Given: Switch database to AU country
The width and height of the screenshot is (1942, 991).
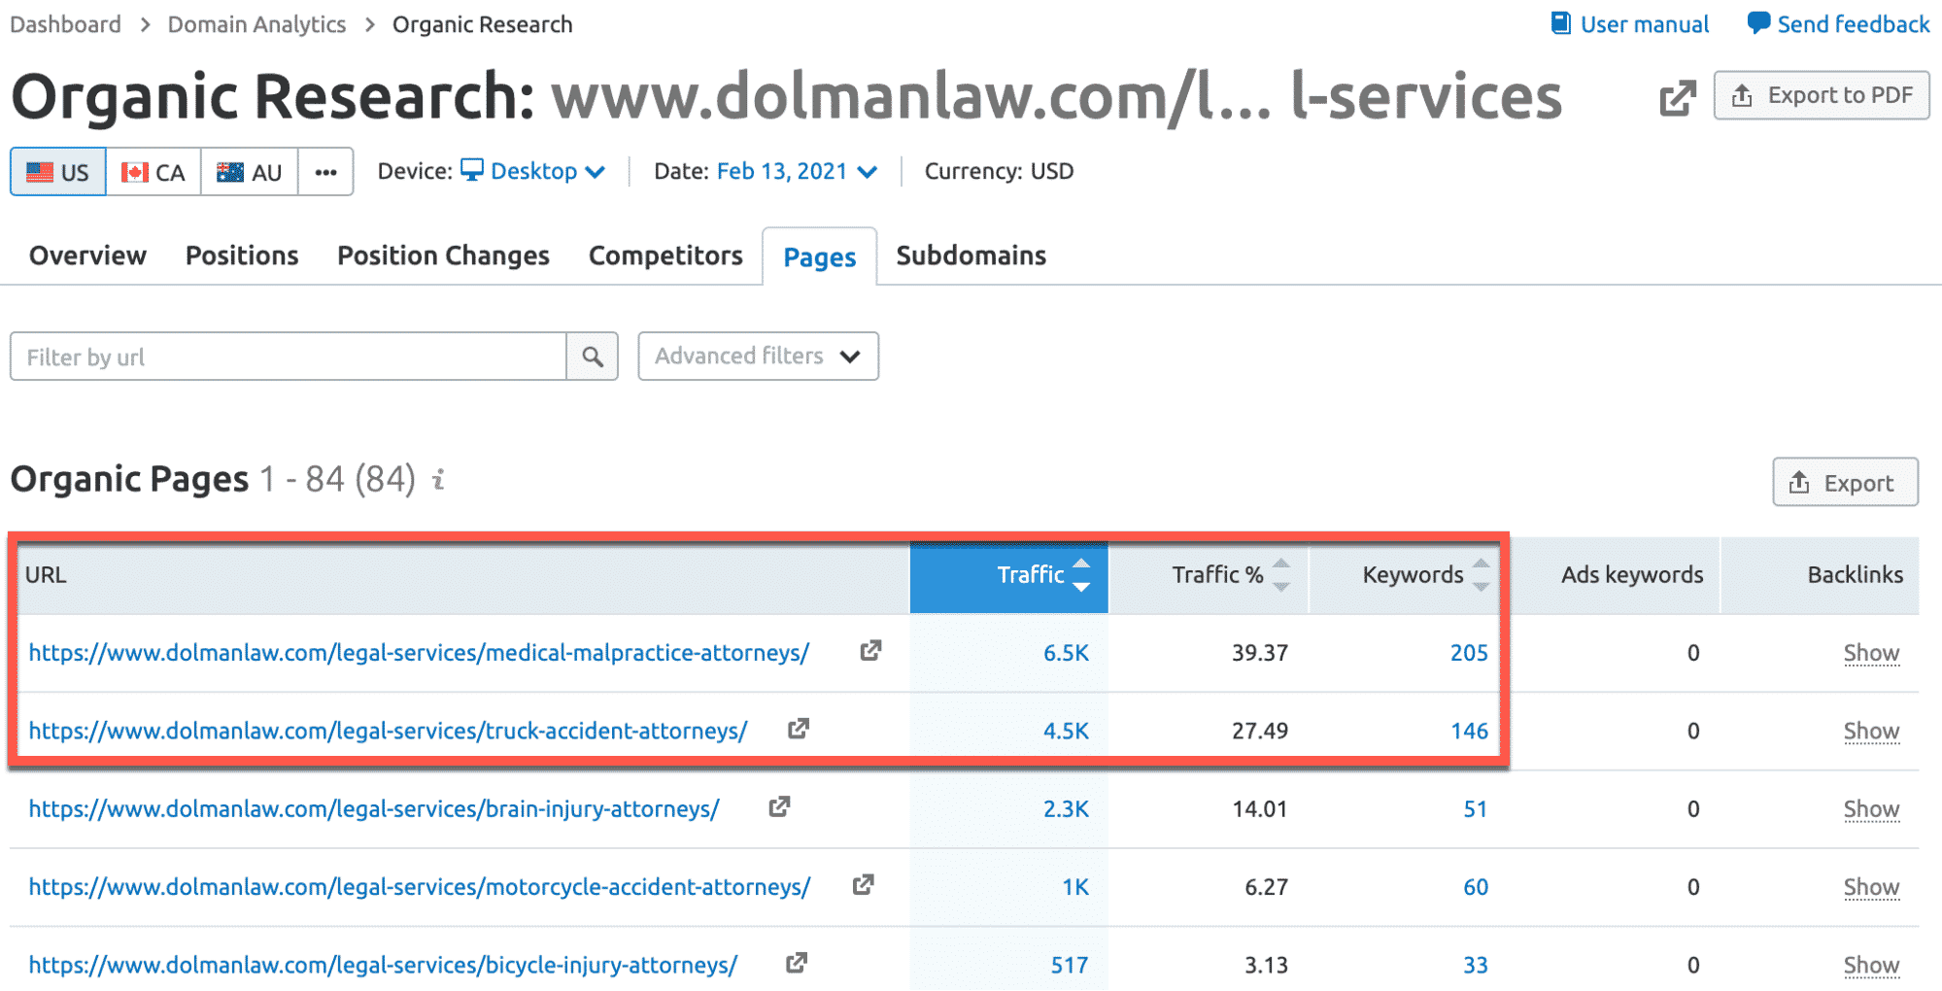Looking at the screenshot, I should coord(250,172).
